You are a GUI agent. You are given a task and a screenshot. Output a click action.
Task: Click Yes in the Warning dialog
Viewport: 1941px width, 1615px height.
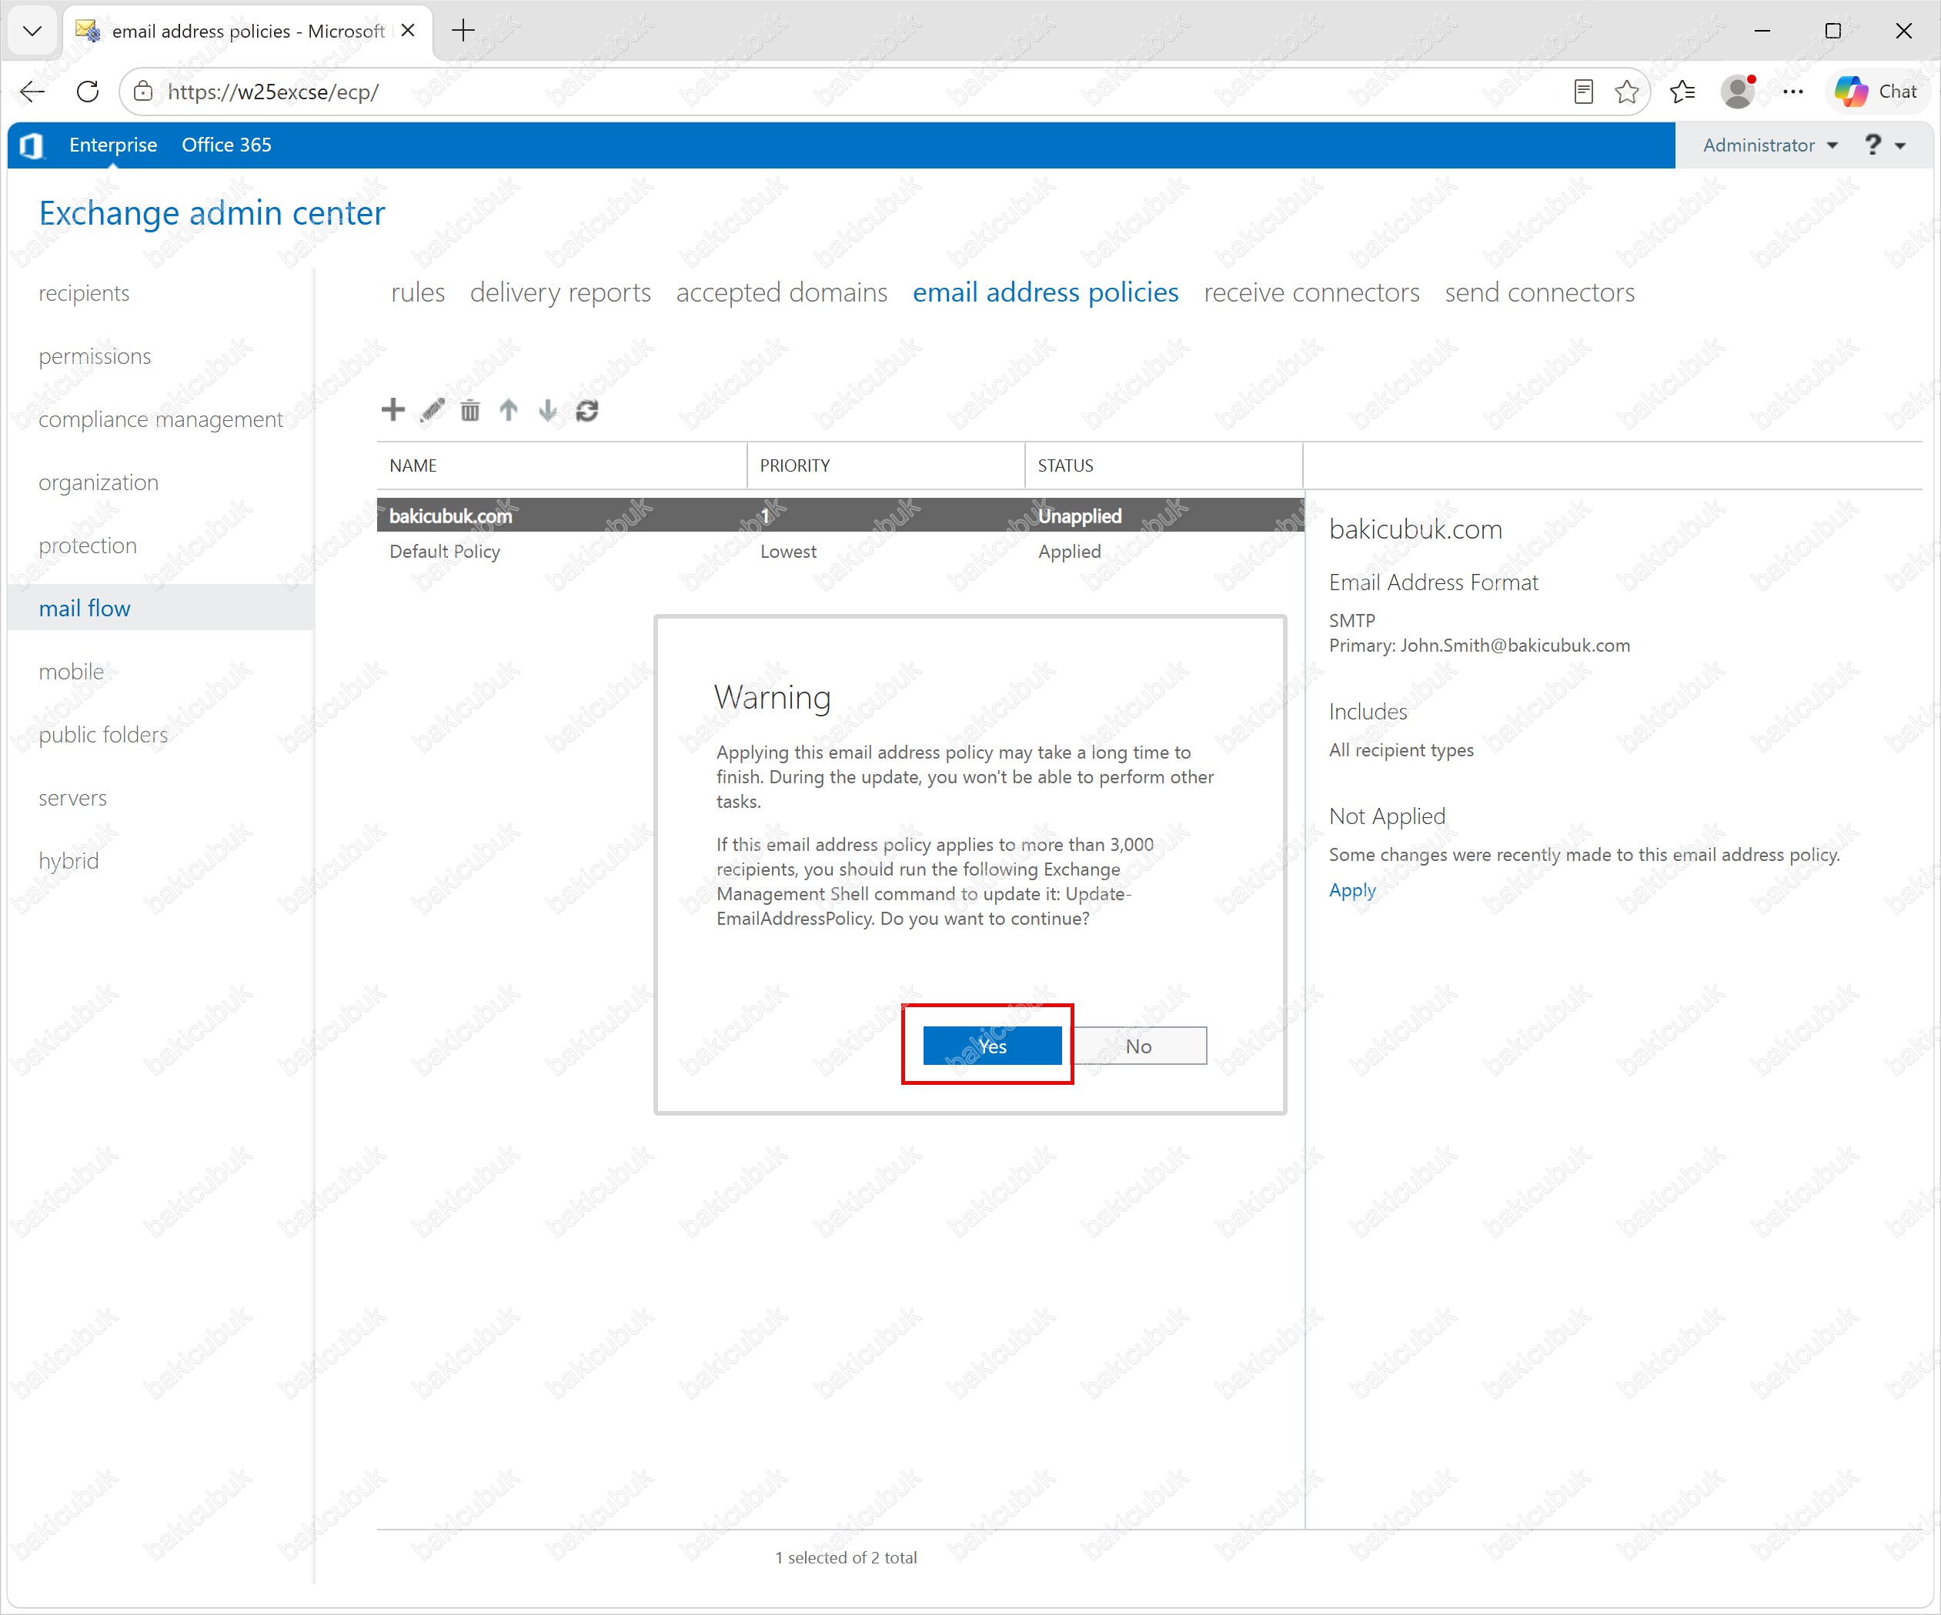pos(992,1046)
